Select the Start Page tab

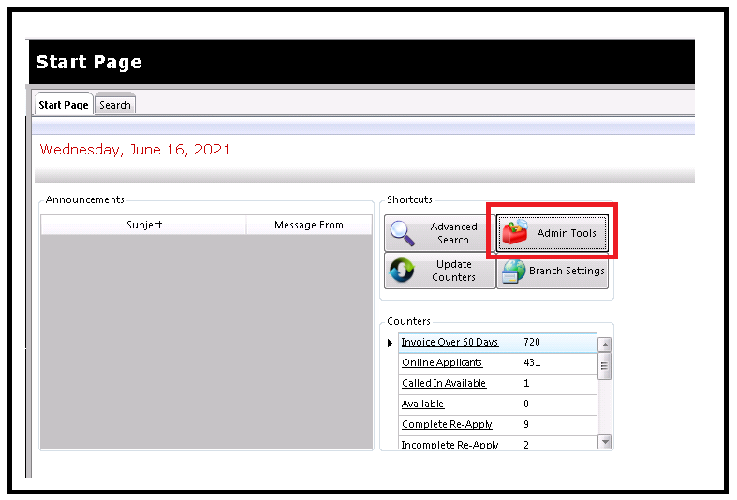tap(64, 105)
